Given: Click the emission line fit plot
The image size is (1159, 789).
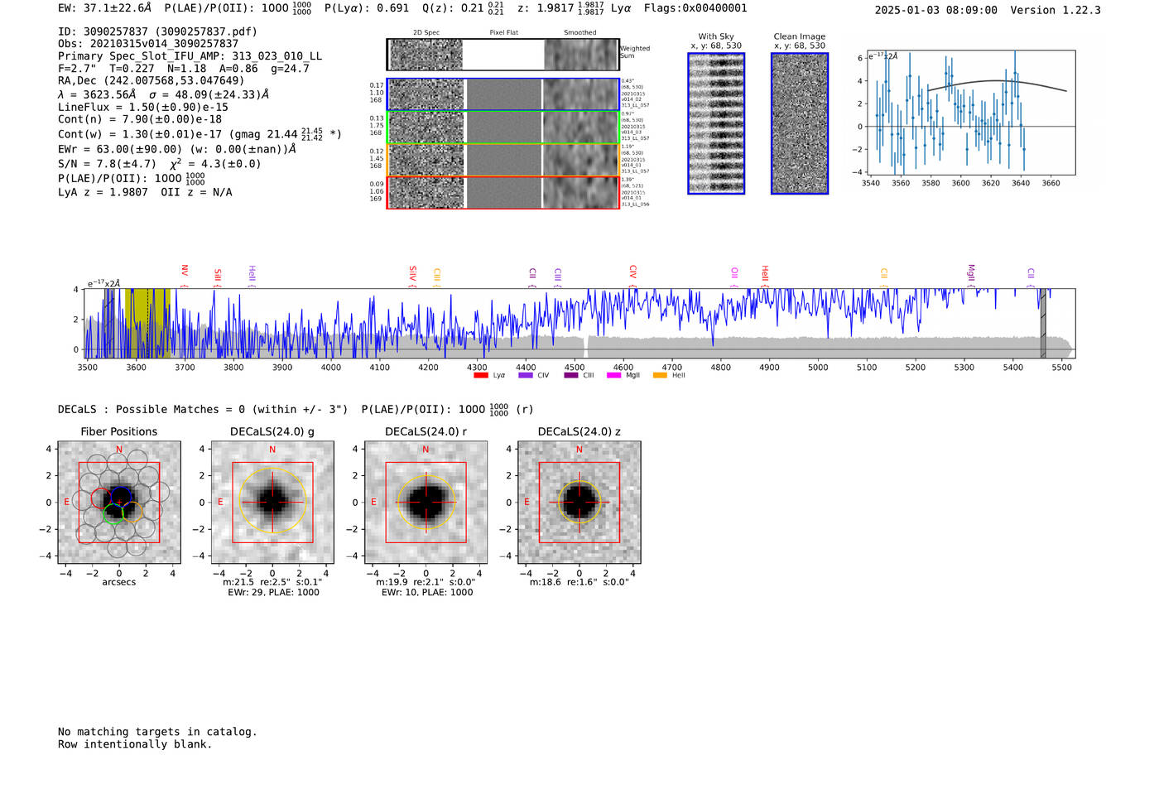Looking at the screenshot, I should click(970, 113).
